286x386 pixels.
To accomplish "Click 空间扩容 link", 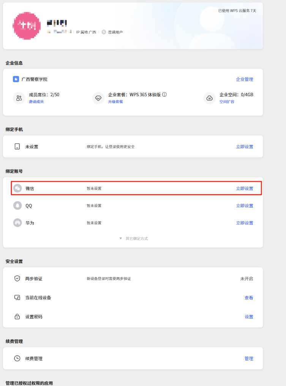I will point(227,102).
